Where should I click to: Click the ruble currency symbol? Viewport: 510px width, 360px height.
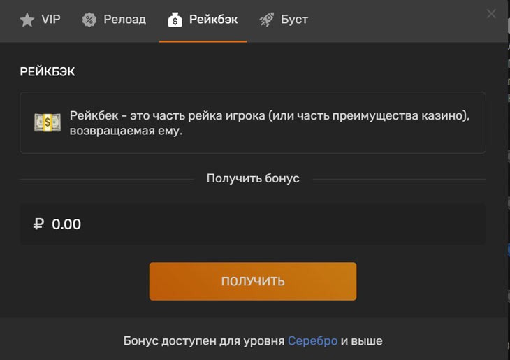coord(38,224)
